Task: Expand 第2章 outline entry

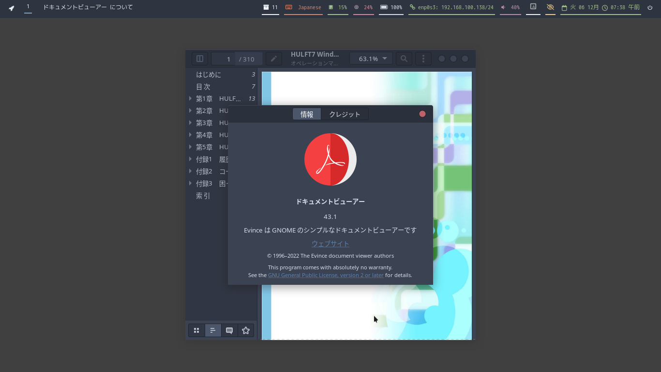Action: click(191, 110)
